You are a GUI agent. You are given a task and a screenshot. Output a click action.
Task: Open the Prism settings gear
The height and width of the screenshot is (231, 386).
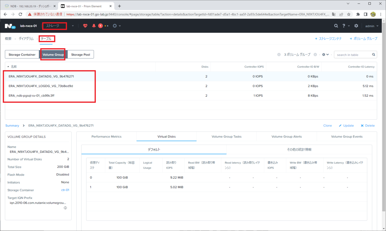coord(356,26)
